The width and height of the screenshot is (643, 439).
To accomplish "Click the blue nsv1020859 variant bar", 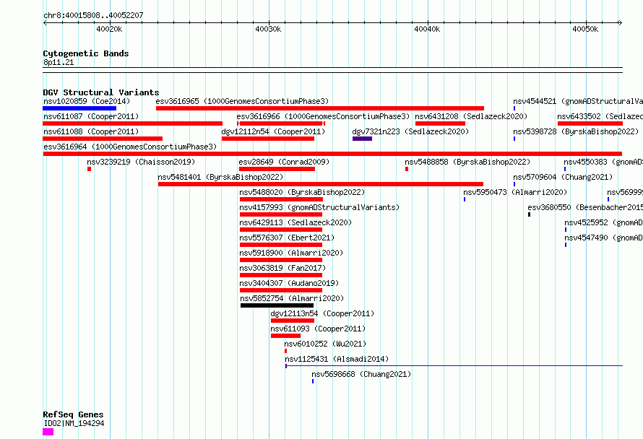I will [x=79, y=108].
